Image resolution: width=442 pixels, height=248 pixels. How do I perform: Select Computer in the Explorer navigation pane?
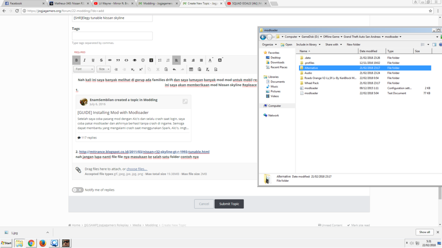click(x=274, y=106)
